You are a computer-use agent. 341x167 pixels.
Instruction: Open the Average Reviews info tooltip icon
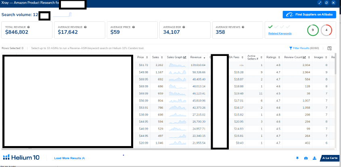click(x=243, y=27)
